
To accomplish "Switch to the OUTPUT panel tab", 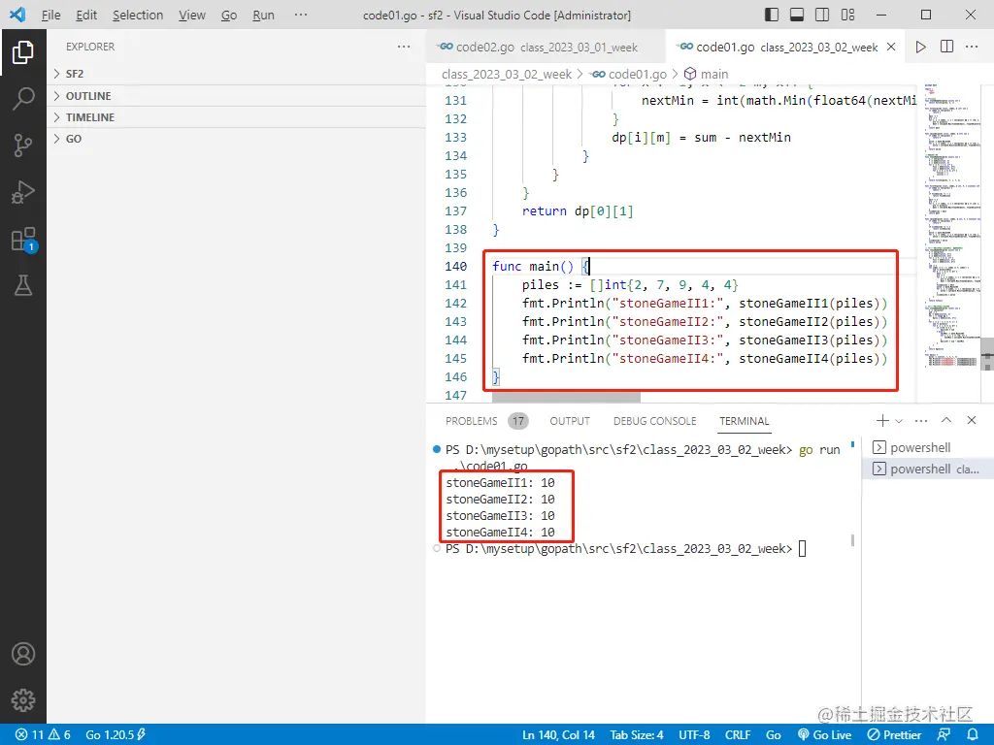I will click(569, 421).
